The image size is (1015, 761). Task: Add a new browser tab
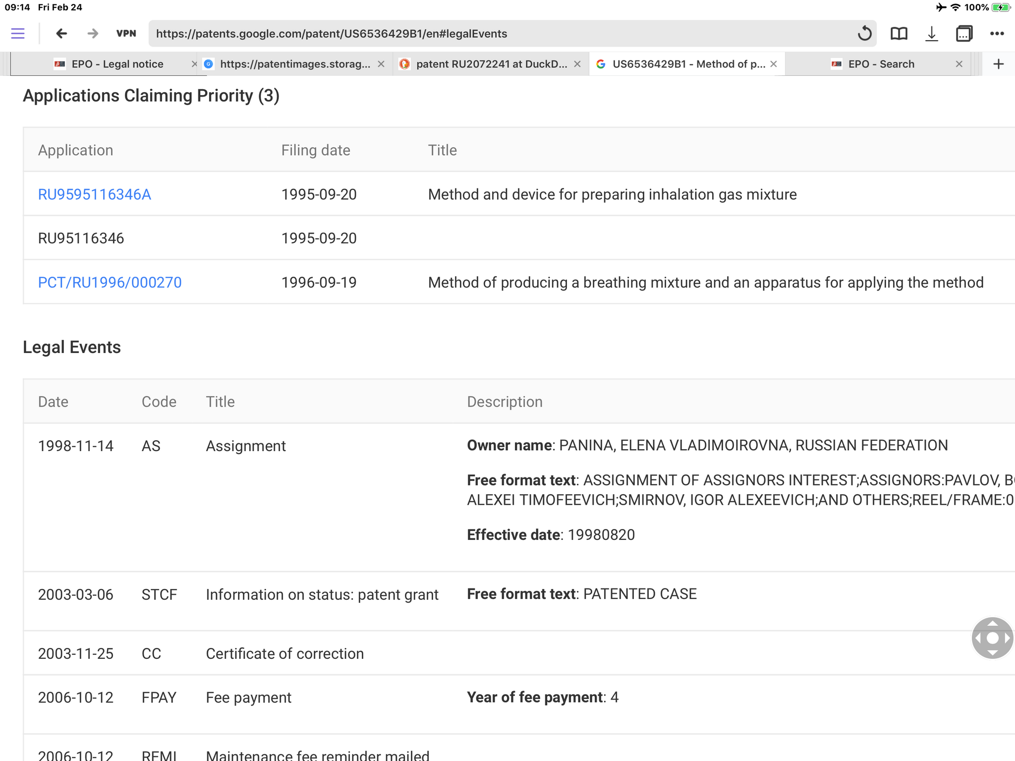[x=999, y=64]
